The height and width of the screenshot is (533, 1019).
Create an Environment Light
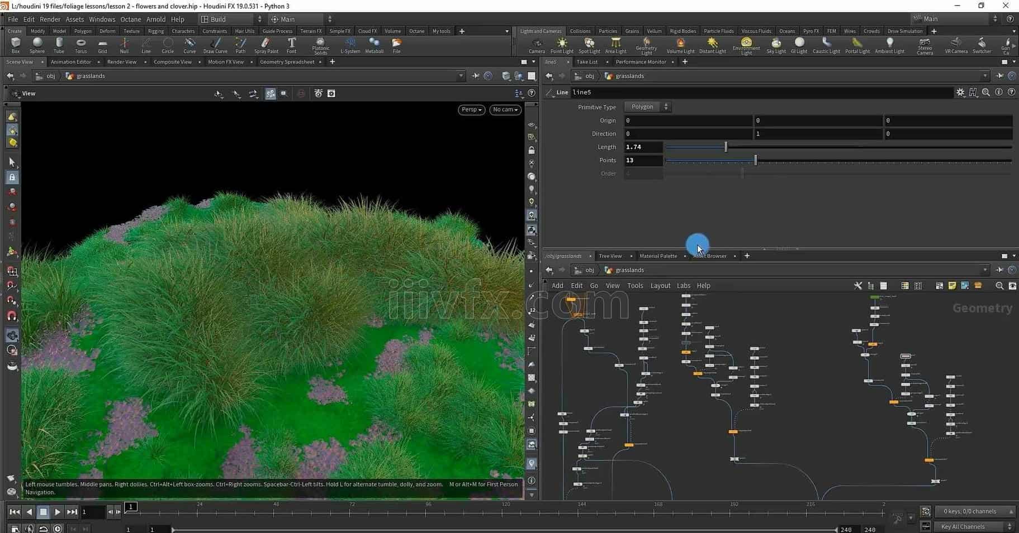click(x=746, y=45)
